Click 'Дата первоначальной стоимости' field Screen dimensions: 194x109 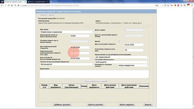click(80, 48)
